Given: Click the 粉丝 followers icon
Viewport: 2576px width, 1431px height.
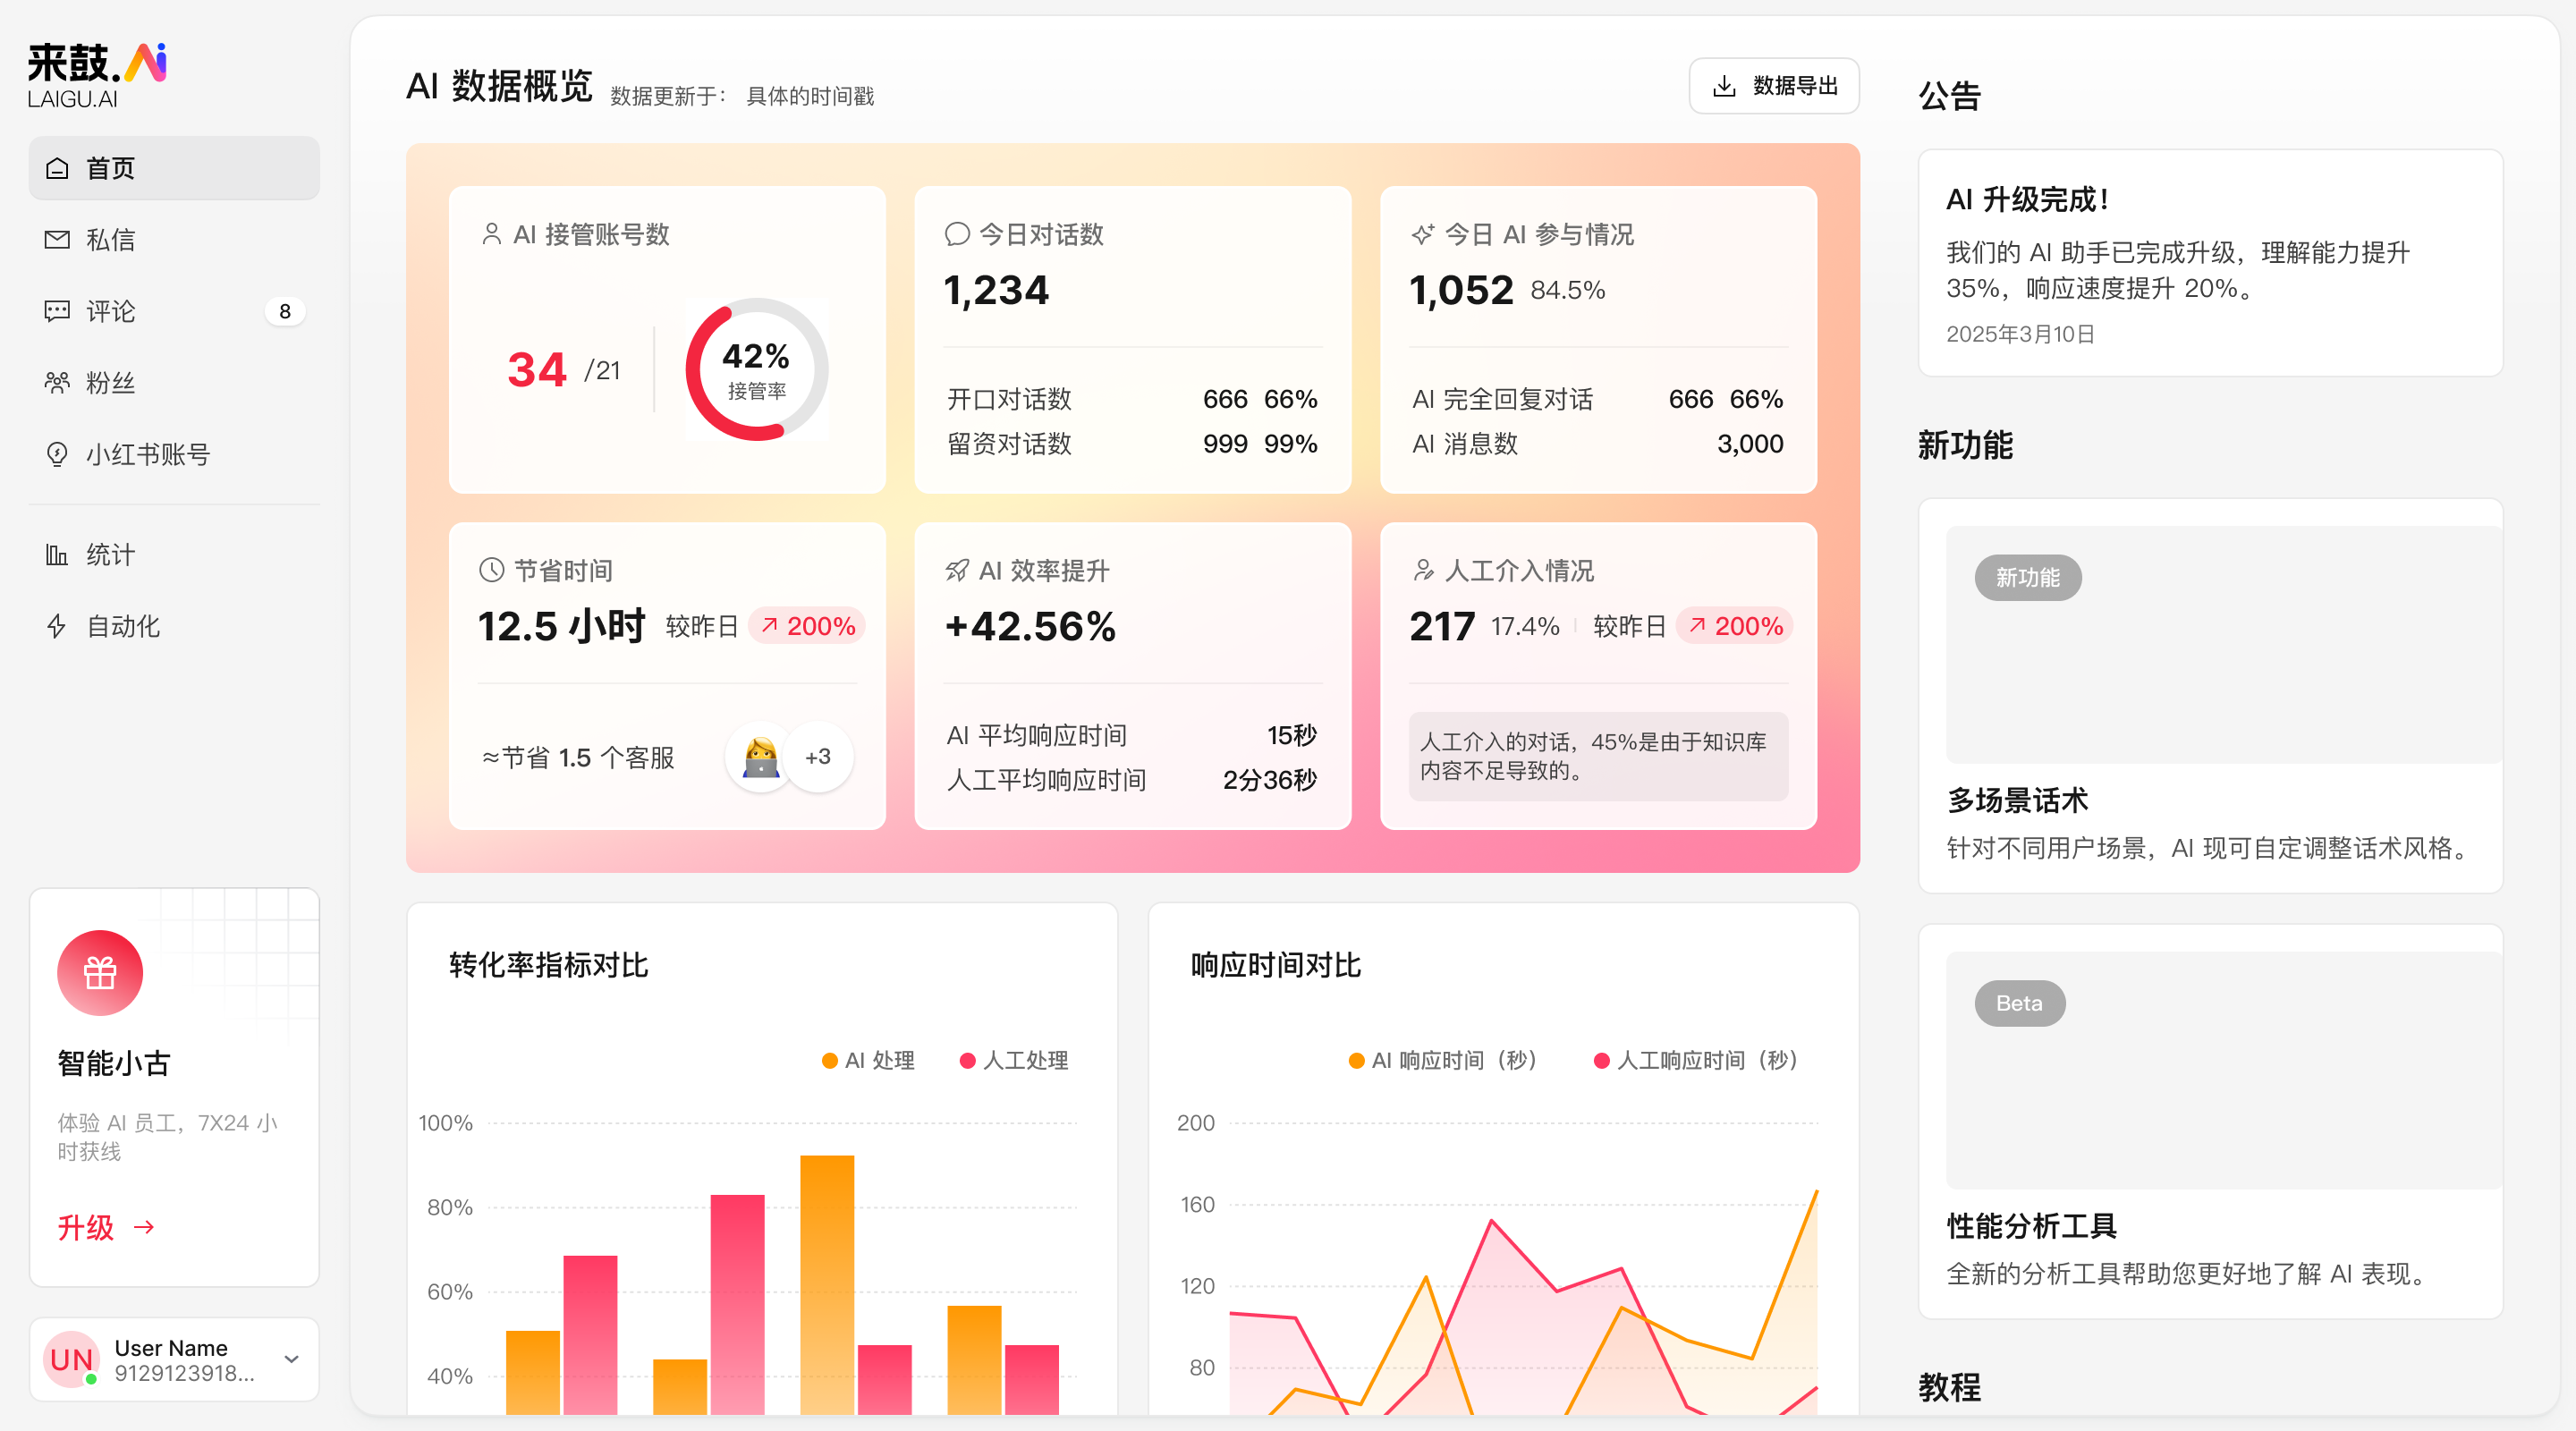Looking at the screenshot, I should click(x=57, y=383).
